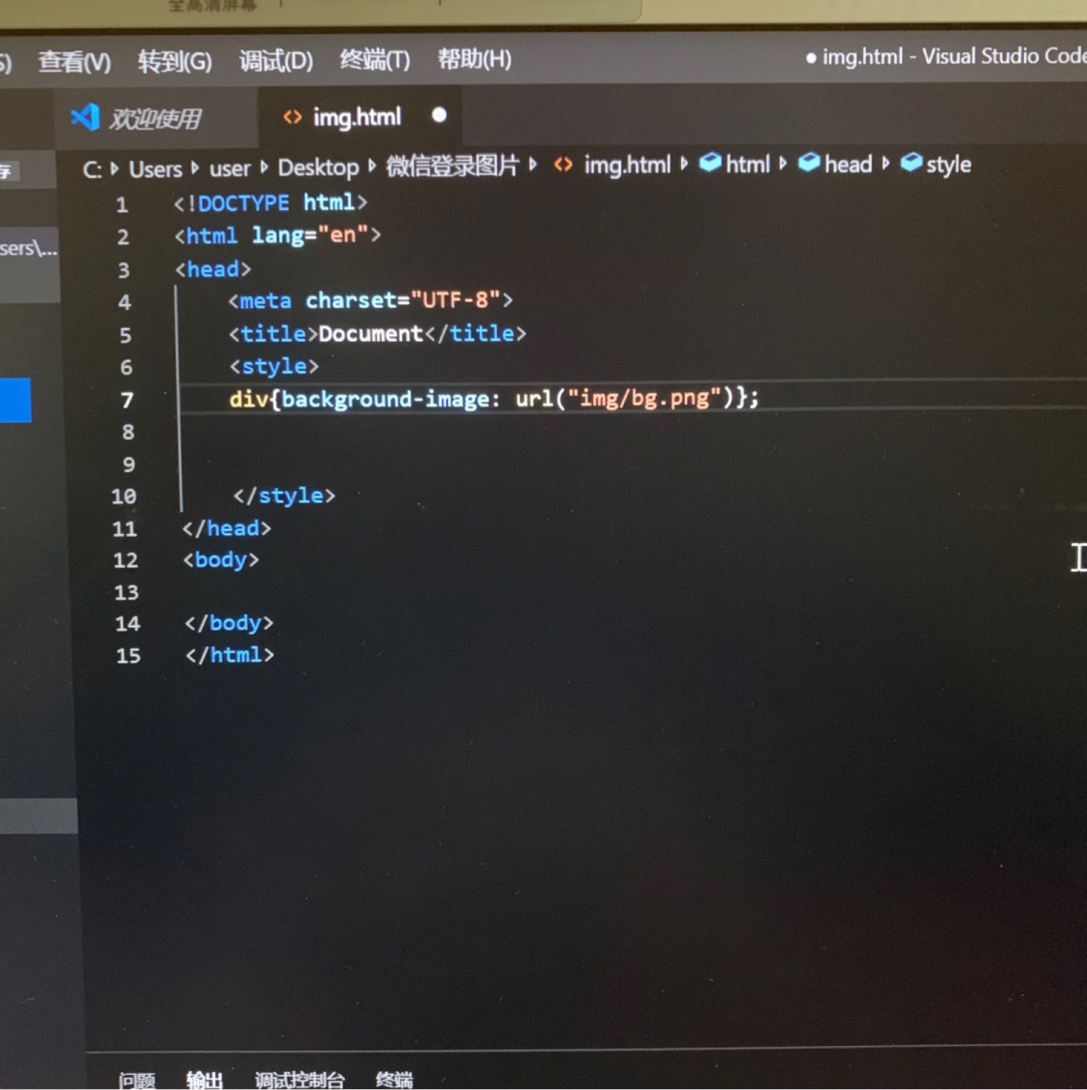Click the cube icon beside head breadcrumb
Screen dimensions: 1087x1090
[x=809, y=163]
